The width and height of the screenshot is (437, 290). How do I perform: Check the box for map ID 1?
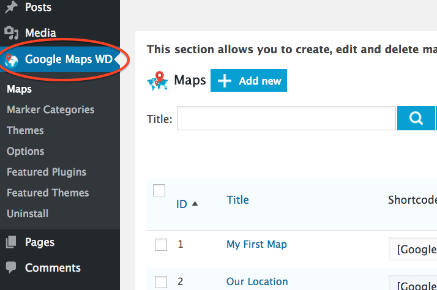pyautogui.click(x=161, y=245)
